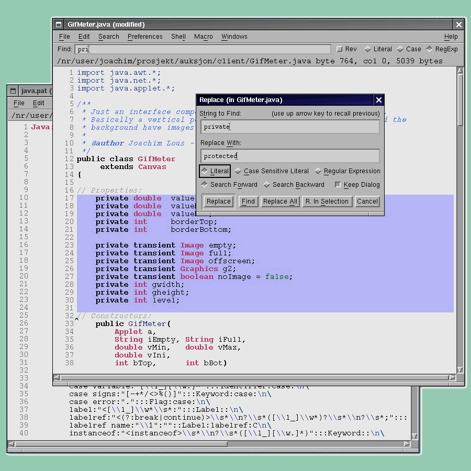Enable the Rev checkbox in Find bar

[x=346, y=49]
